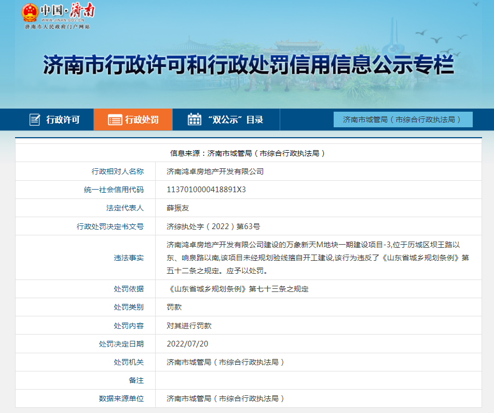Select 济南鸿卓房地产开发有限公司 in name row
The width and height of the screenshot is (494, 413).
(x=215, y=171)
